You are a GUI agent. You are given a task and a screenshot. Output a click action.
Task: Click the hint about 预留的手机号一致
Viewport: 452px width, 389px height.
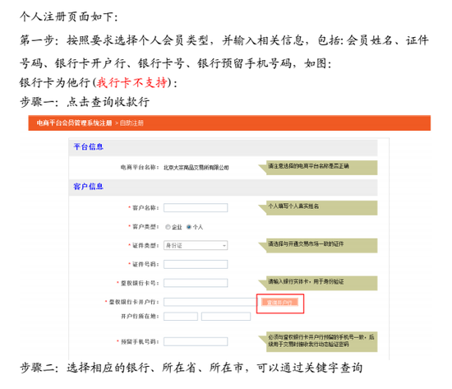pyautogui.click(x=321, y=340)
